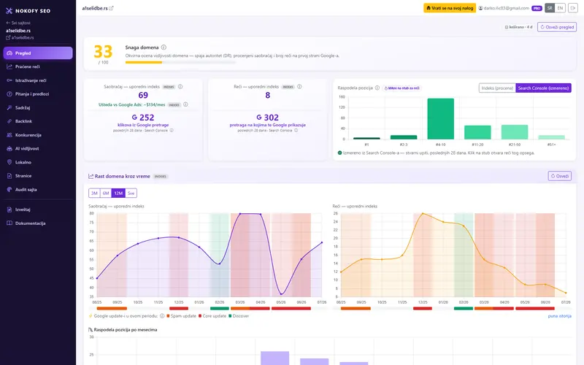The image size is (584, 365).
Task: Click Ušteda vs Google Ads text
Action: click(131, 104)
